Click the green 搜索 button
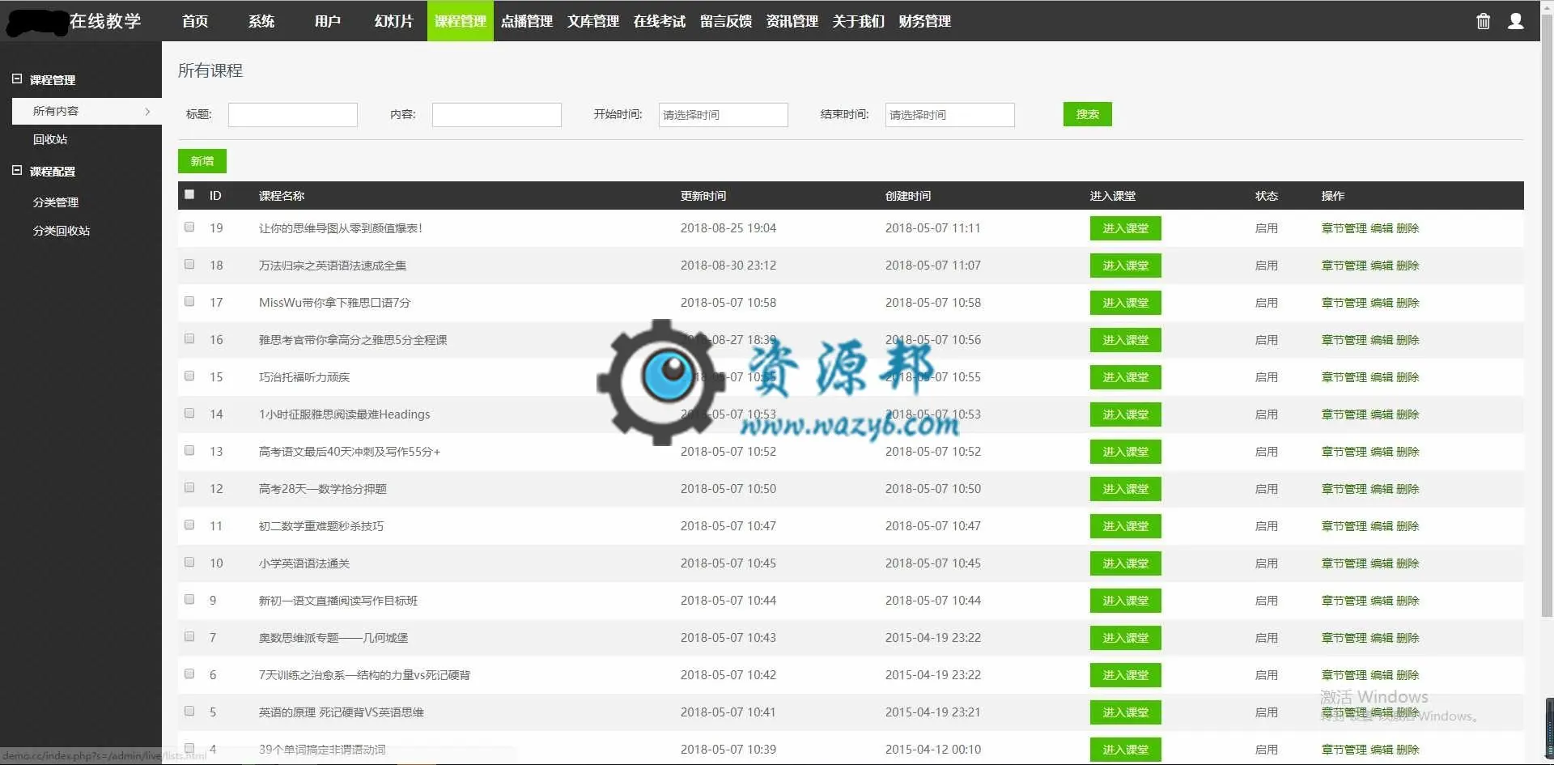 click(x=1087, y=114)
